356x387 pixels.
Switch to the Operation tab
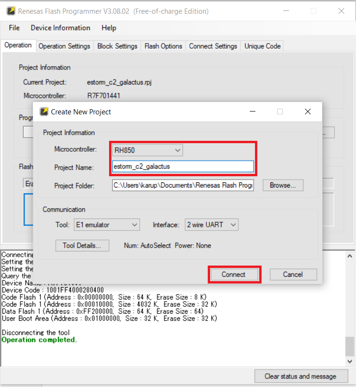18,45
